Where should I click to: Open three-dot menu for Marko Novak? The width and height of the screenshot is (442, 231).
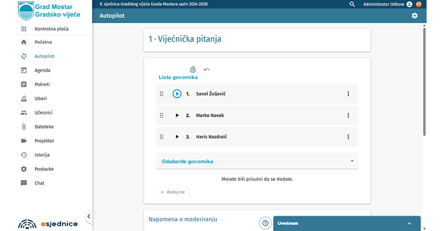coord(348,115)
